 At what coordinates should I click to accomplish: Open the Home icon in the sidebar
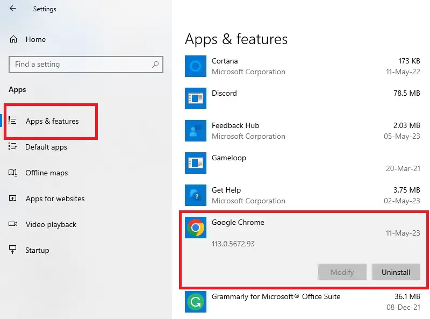[x=13, y=39]
